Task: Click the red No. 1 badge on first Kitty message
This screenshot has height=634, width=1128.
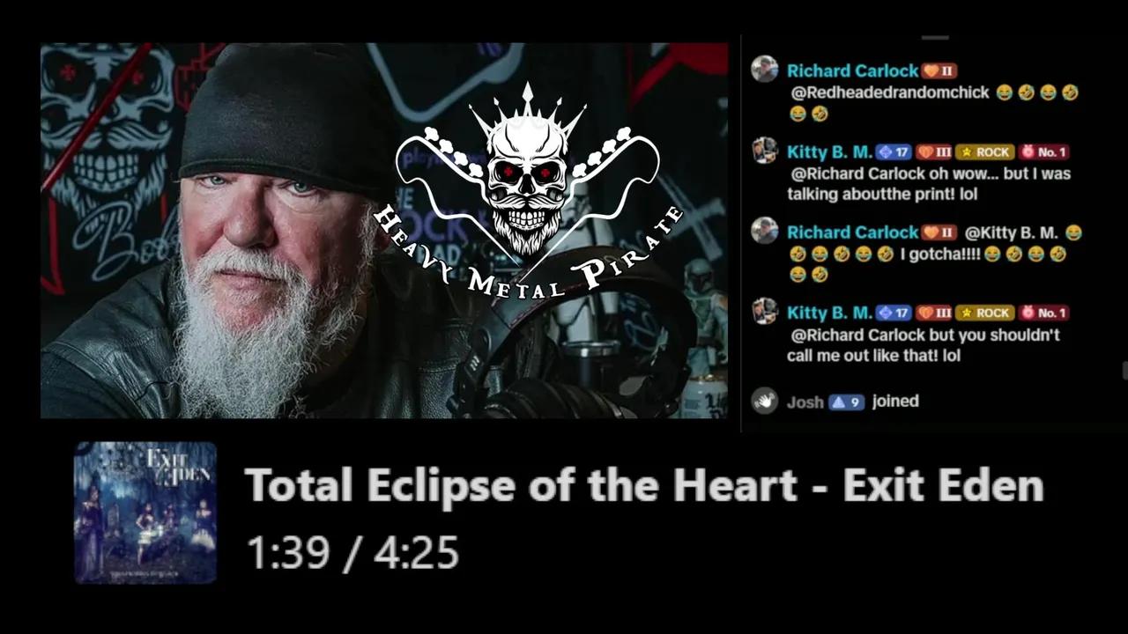Action: [x=1043, y=152]
